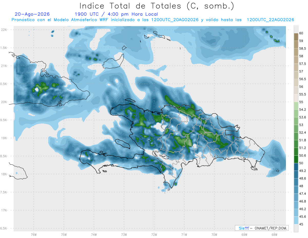Click the longitude label '72W'

tap(154, 234)
